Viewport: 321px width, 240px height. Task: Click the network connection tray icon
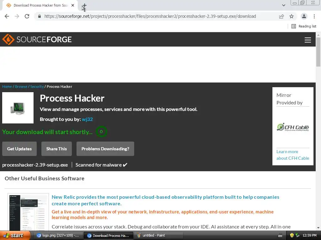[298, 236]
